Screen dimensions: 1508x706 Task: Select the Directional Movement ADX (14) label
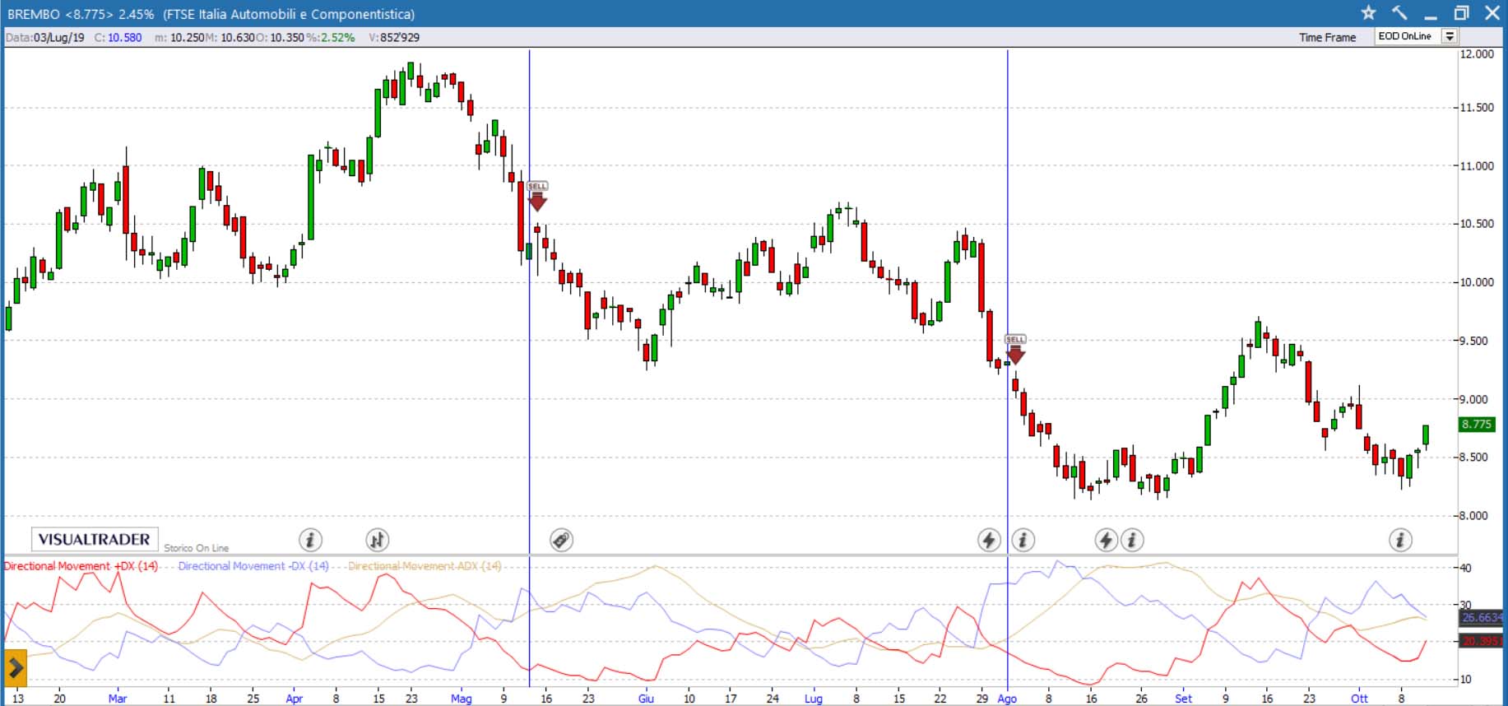click(425, 566)
